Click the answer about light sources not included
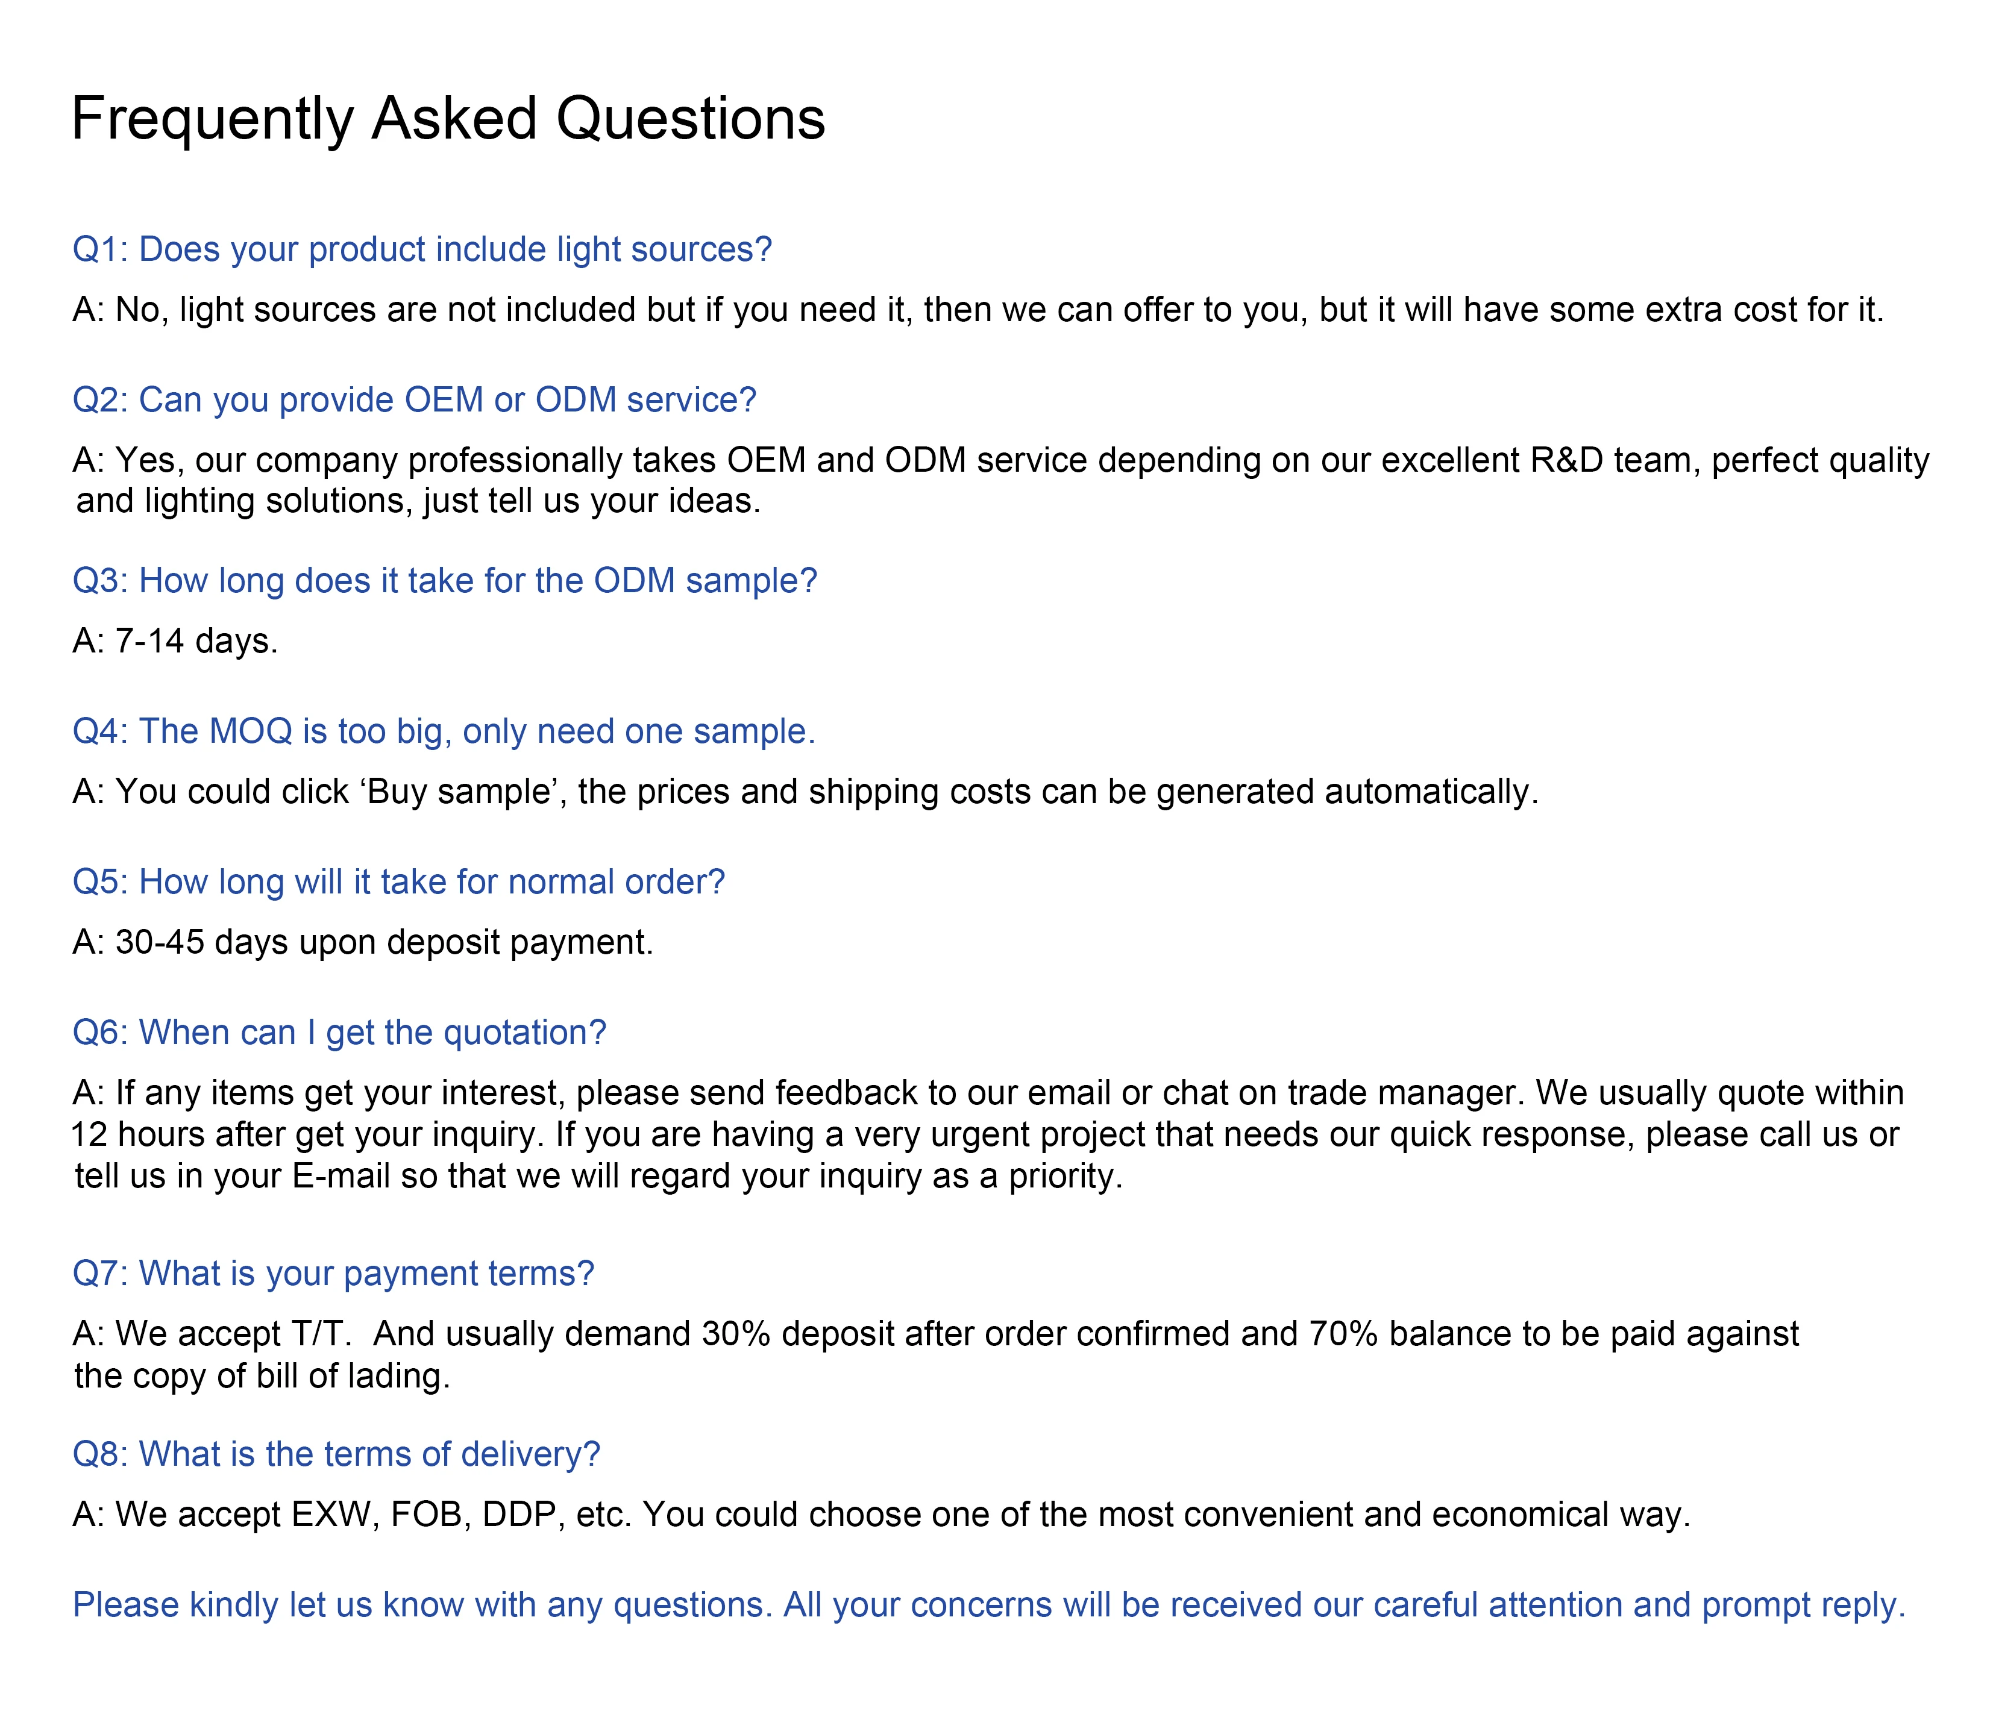Viewport: 1993px width, 1717px height. tap(978, 310)
